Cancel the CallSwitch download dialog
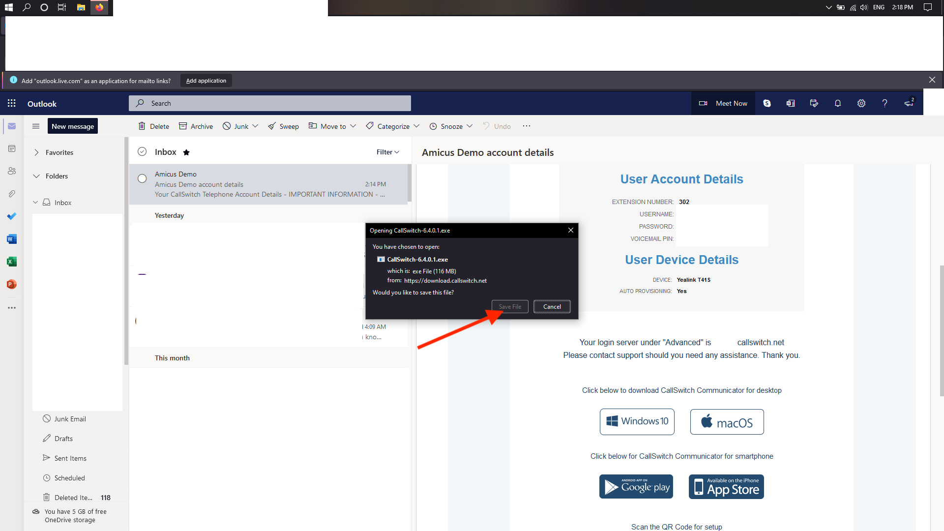This screenshot has height=531, width=944. point(552,306)
